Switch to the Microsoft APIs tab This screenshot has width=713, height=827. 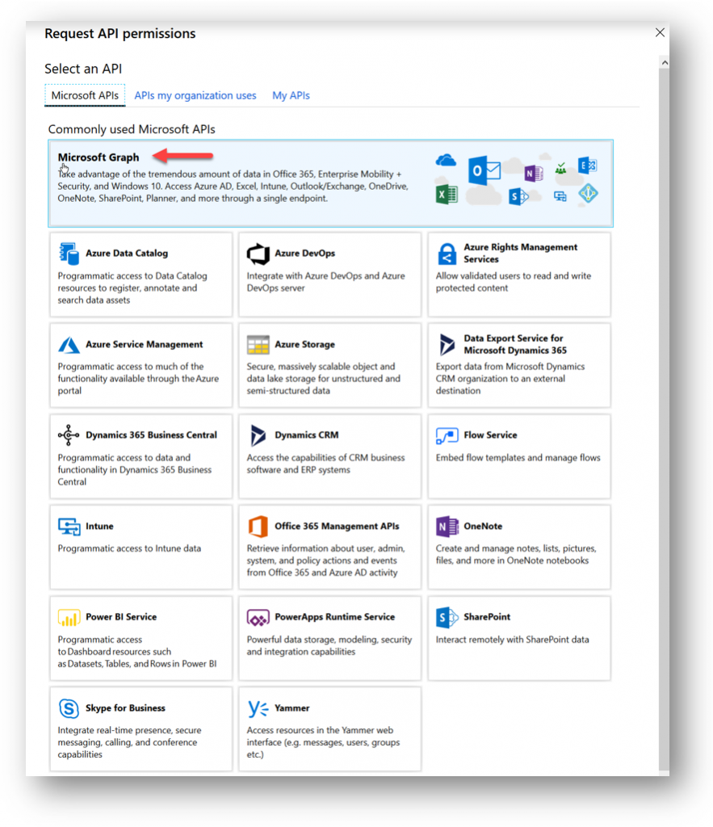tap(85, 95)
